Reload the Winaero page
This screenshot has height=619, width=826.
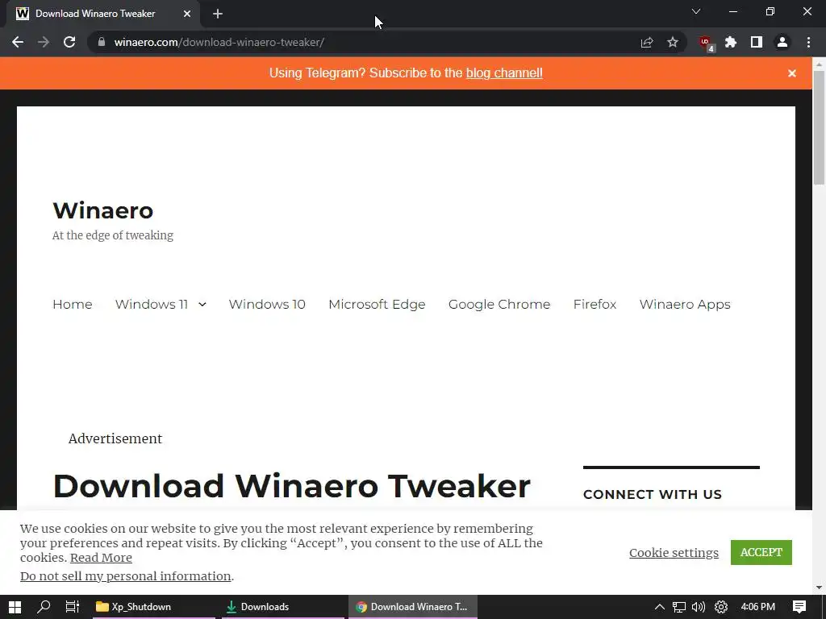point(69,42)
